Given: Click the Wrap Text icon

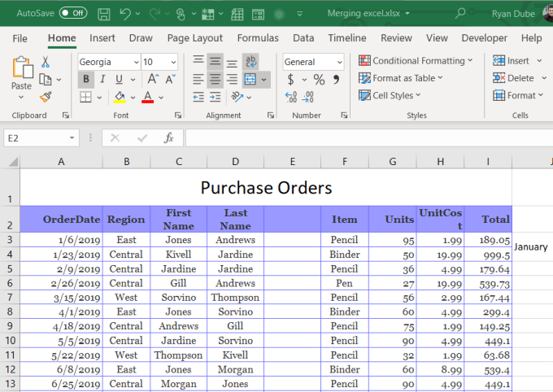Looking at the screenshot, I should point(250,61).
